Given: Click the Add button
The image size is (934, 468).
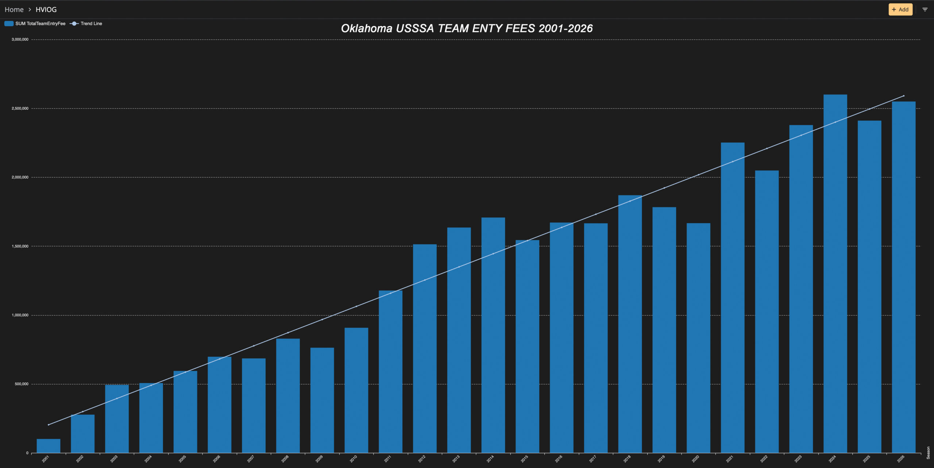Looking at the screenshot, I should point(900,9).
